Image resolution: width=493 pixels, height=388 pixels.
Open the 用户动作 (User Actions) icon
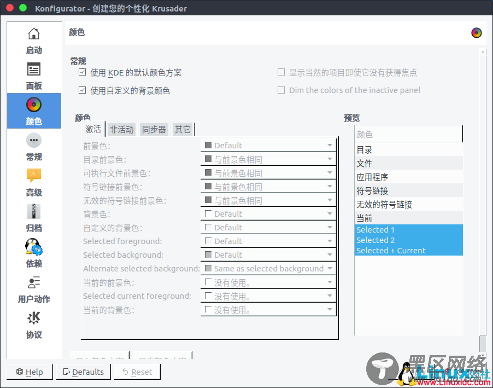click(34, 282)
